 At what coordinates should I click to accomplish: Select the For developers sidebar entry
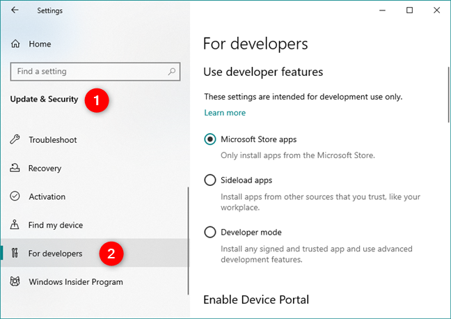tap(95, 253)
